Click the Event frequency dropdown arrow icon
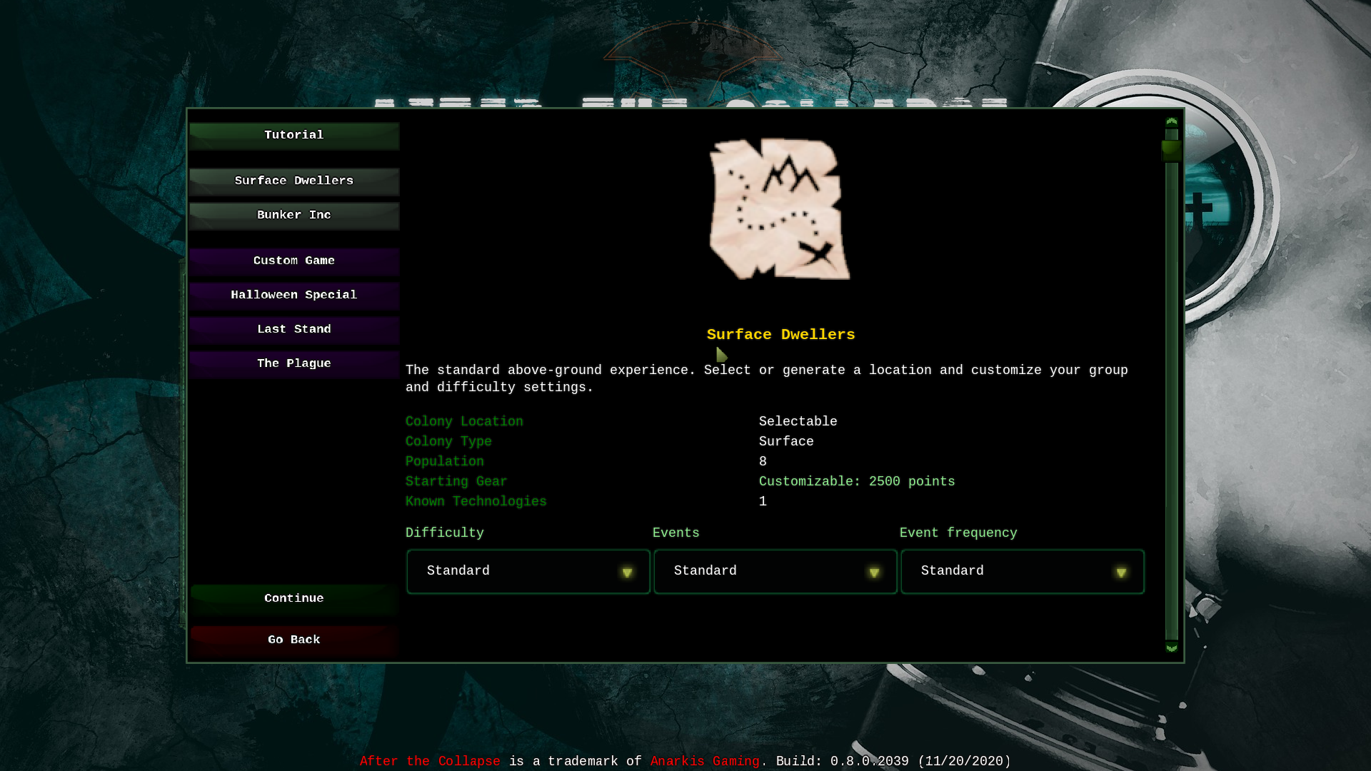The height and width of the screenshot is (771, 1371). [x=1121, y=573]
